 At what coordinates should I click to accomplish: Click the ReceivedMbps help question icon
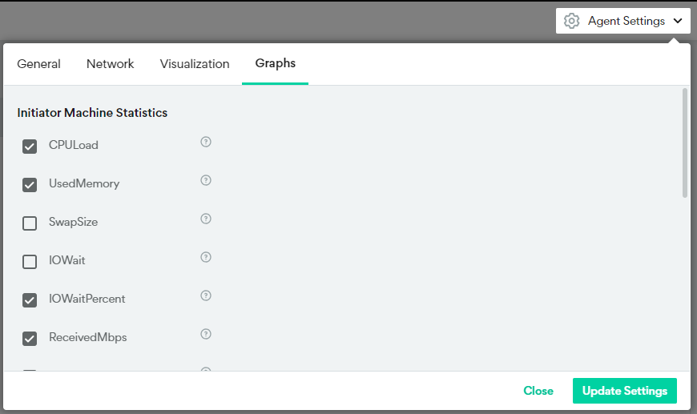pos(206,334)
